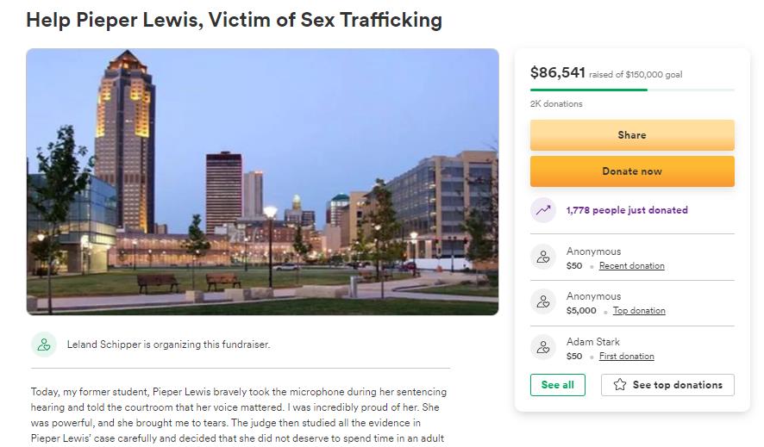Image resolution: width=764 pixels, height=447 pixels.
Task: Click the fundraiser title heading
Action: click(234, 19)
